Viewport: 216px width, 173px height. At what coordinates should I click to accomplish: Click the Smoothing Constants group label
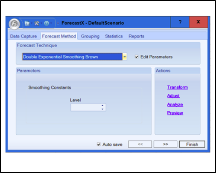tap(50, 87)
